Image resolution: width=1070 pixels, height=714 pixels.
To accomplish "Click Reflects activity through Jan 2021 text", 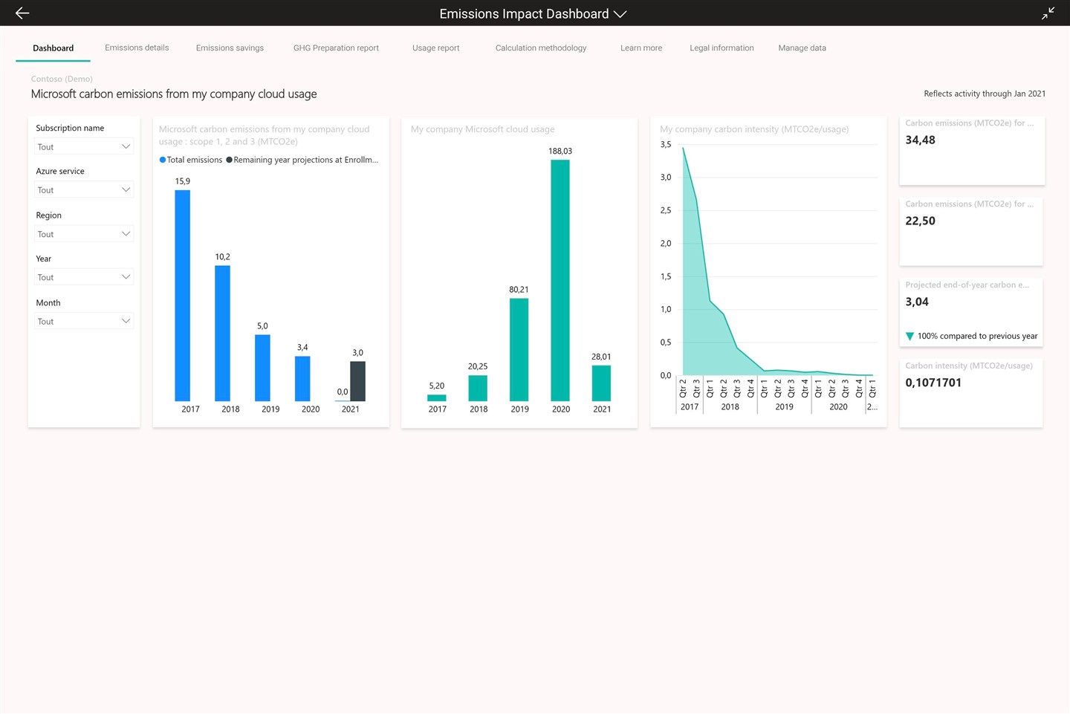I will pyautogui.click(x=985, y=94).
